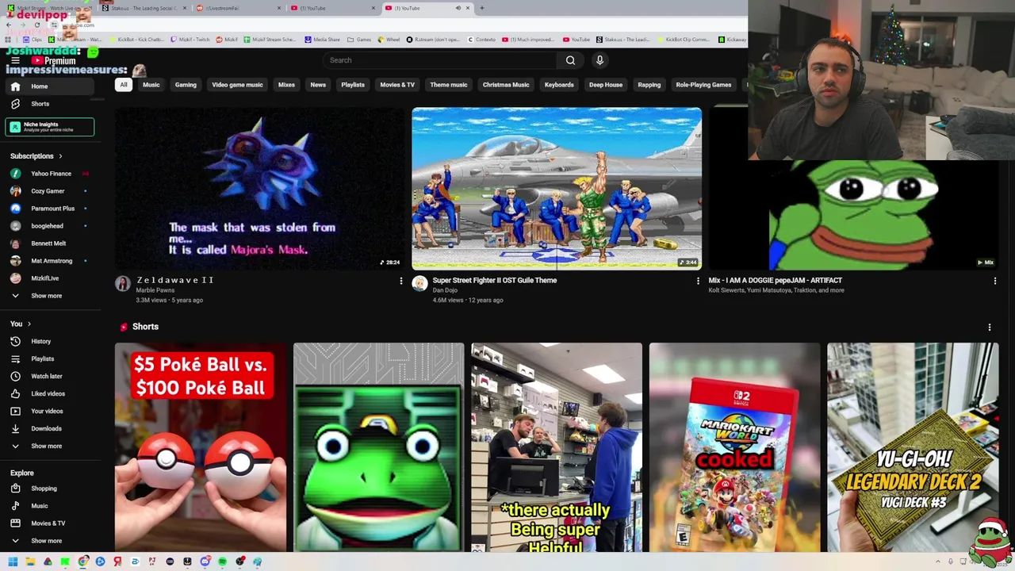This screenshot has height=571, width=1015.
Task: Open Subscriptions section chevron header
Action: (36, 156)
